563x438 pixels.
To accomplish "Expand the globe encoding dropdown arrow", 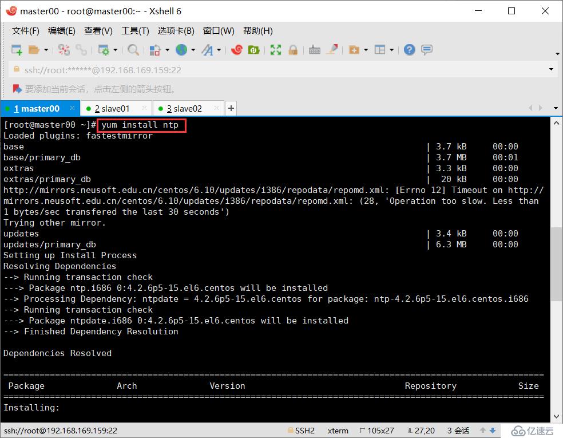I will [x=193, y=50].
